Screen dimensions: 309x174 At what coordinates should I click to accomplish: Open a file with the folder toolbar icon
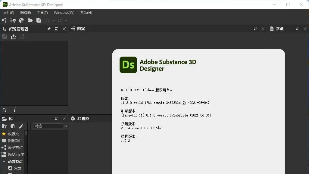coord(30,20)
